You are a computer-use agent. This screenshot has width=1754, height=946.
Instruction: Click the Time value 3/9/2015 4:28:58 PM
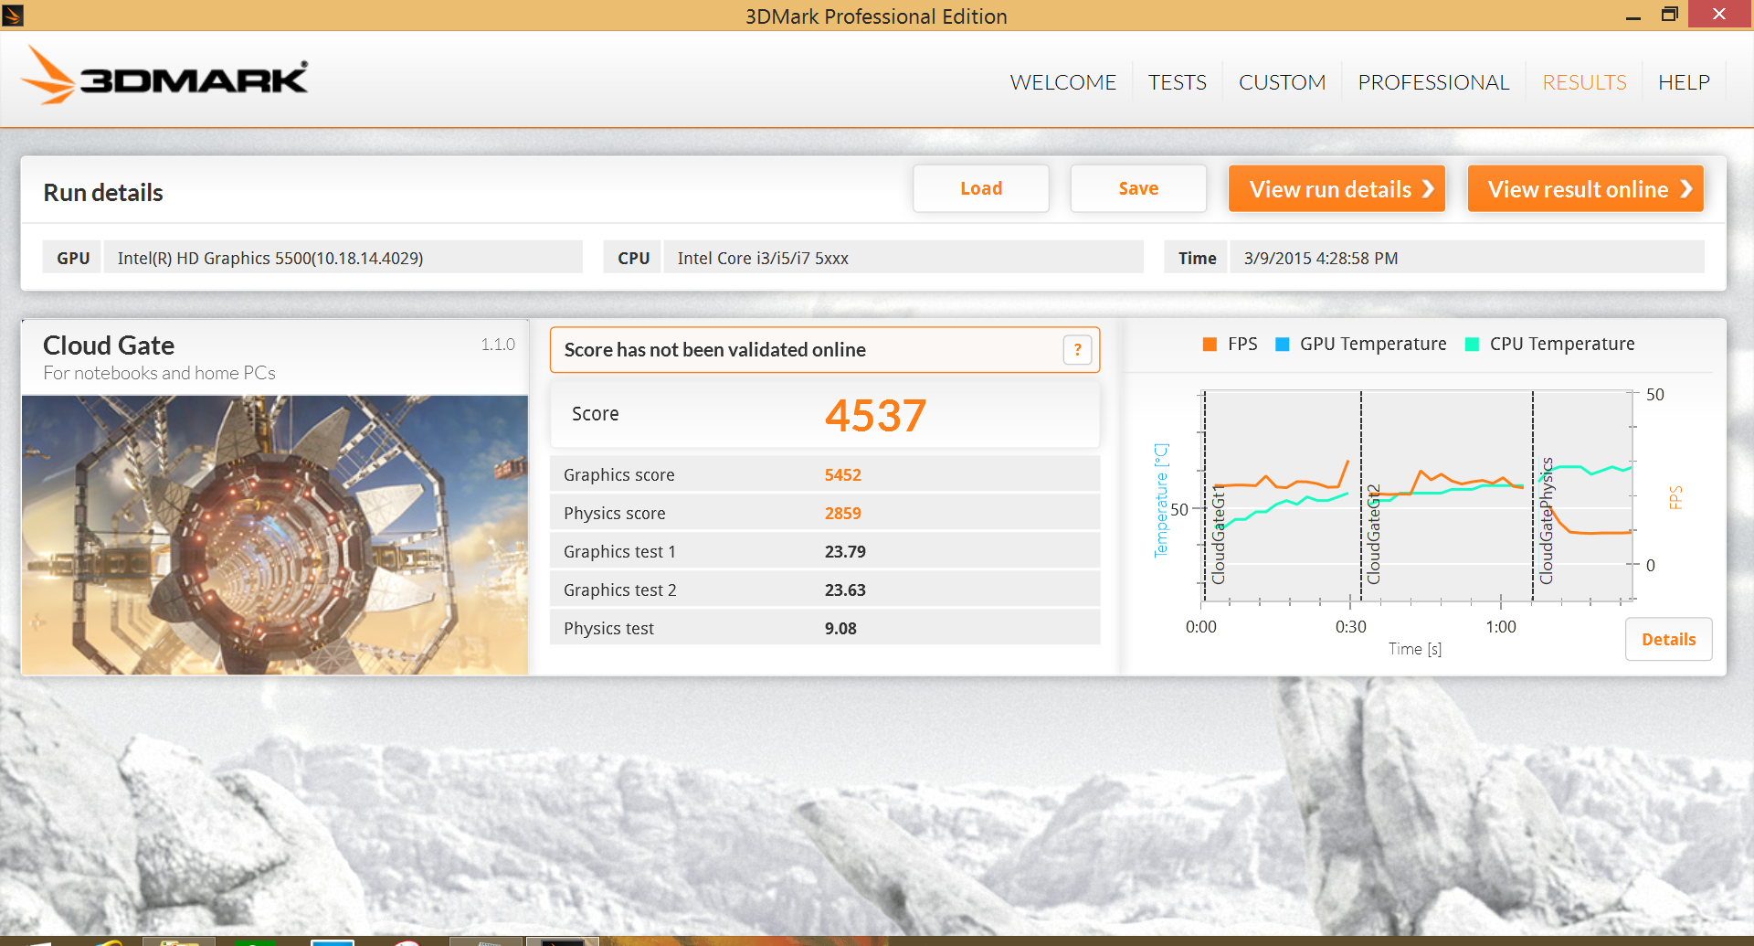(x=1320, y=259)
